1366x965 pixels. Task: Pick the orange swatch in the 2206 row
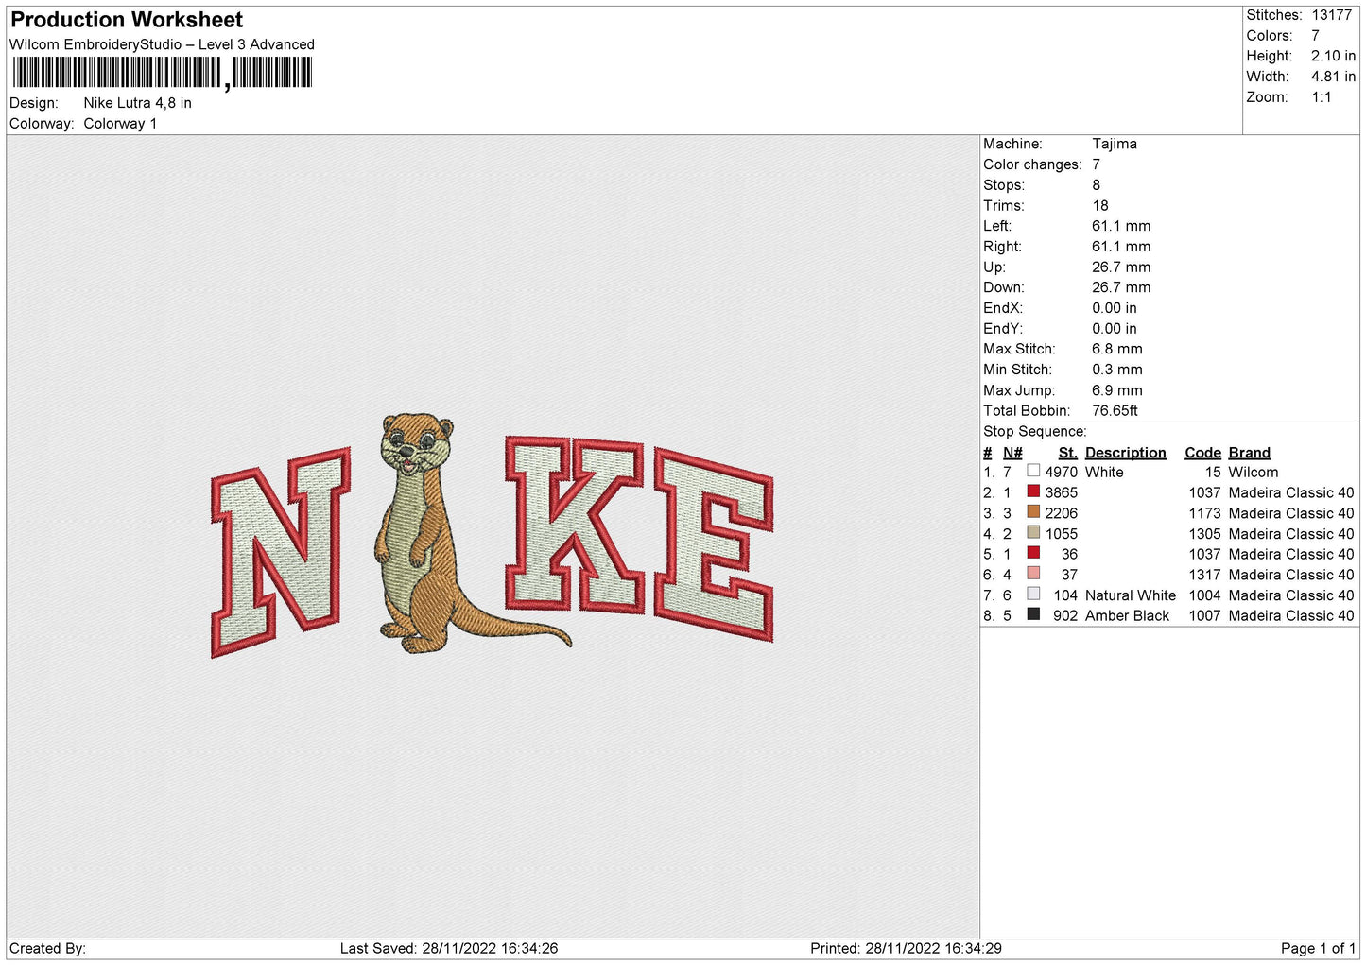coord(1033,512)
